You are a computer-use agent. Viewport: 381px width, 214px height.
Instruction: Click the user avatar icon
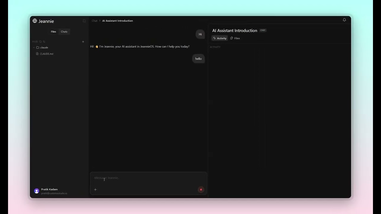click(x=37, y=191)
